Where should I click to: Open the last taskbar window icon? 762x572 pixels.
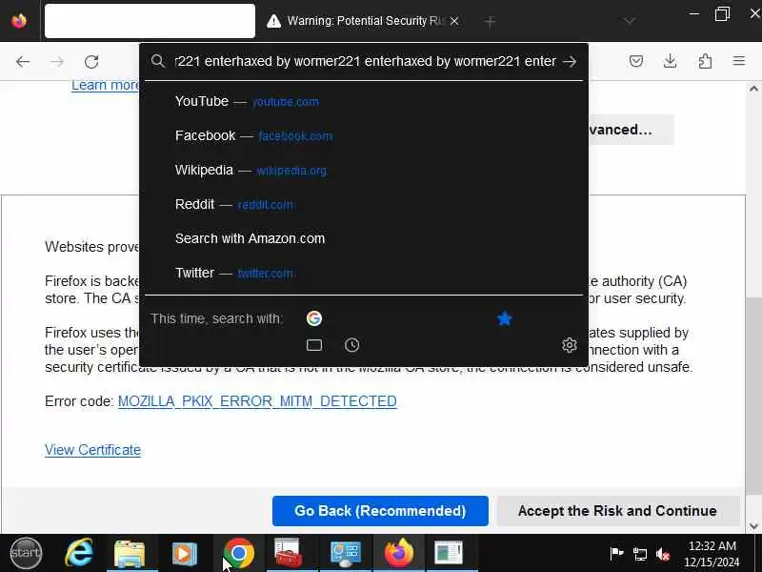click(x=448, y=553)
